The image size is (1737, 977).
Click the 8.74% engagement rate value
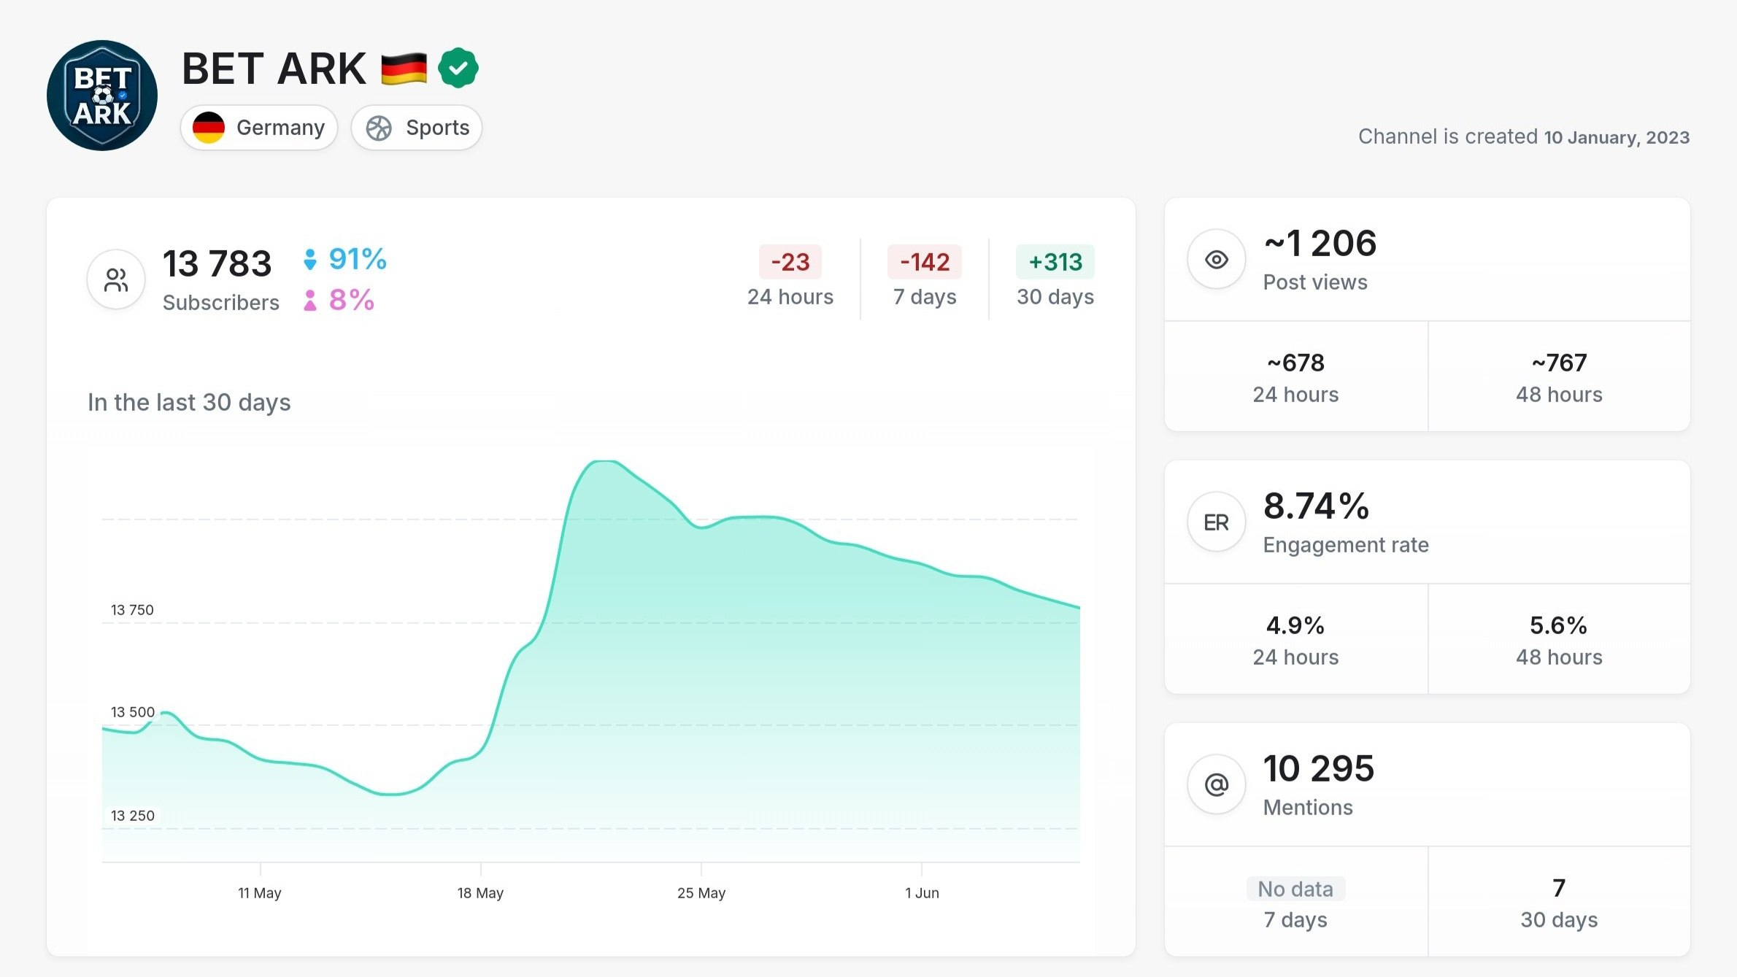[x=1317, y=506]
